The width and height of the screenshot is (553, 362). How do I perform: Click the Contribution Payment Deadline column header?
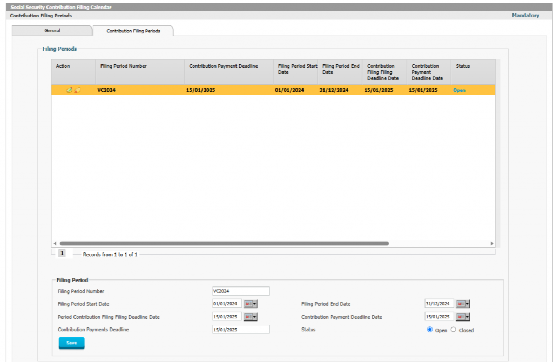(x=228, y=72)
